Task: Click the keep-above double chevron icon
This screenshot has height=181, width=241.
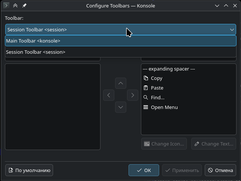Action: [15, 6]
